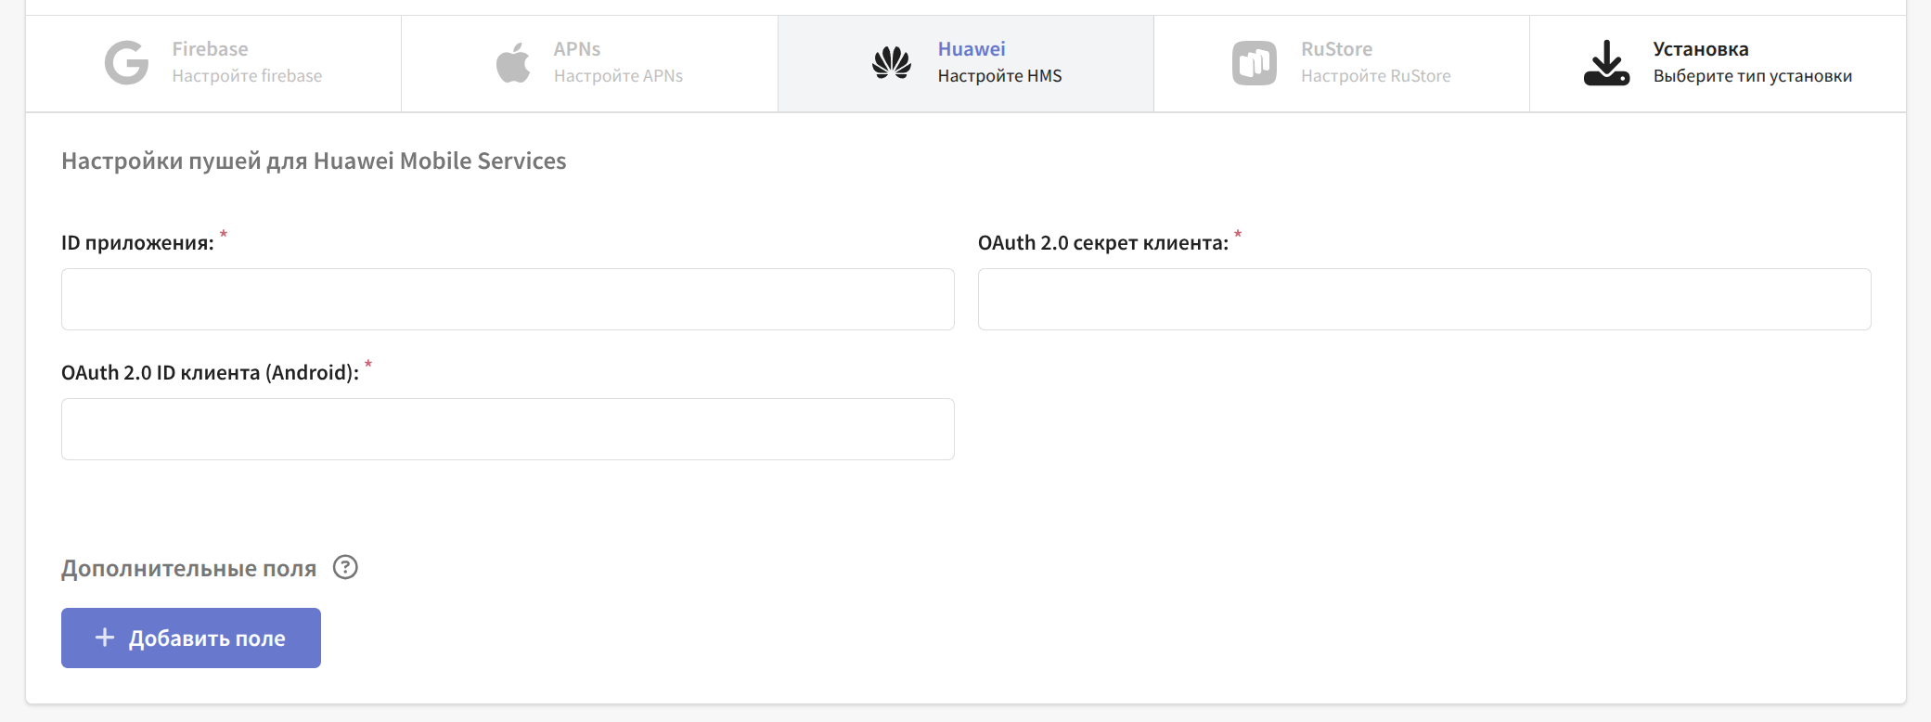Click the RuStore logo icon
The image size is (1931, 722).
click(1254, 63)
